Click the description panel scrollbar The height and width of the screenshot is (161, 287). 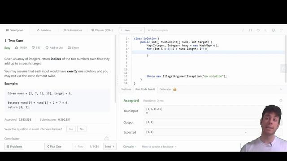(x=116, y=69)
